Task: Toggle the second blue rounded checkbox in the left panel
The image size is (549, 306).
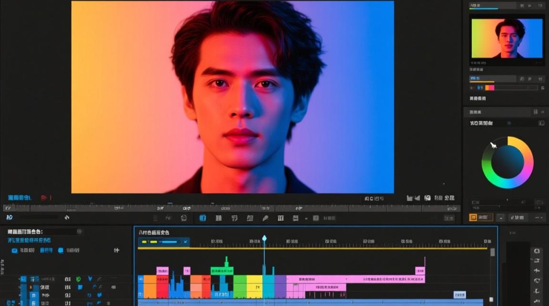Action: pos(61,251)
